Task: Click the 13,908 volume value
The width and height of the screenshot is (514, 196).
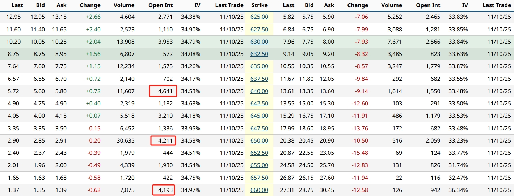Action: click(x=124, y=42)
